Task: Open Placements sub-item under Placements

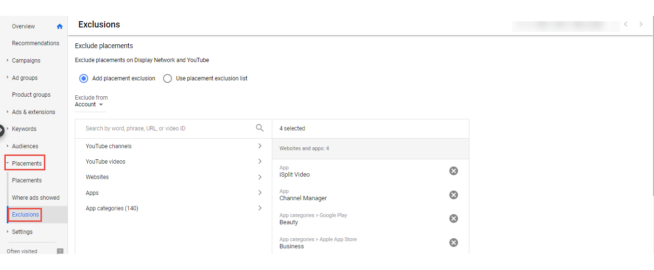Action: tap(27, 180)
